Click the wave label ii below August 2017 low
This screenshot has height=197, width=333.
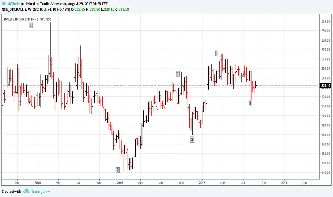click(250, 104)
